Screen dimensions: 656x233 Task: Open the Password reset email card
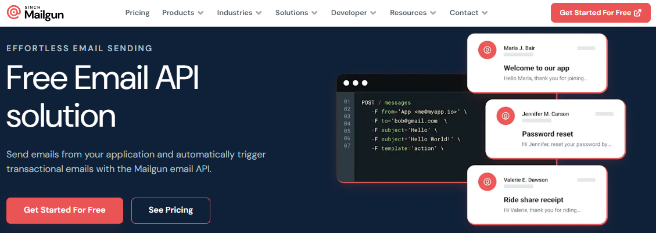555,129
